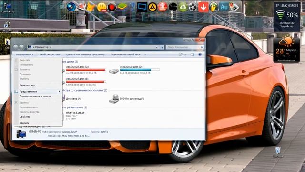
Task: Launch the red record button dock icon
Action: (112, 8)
